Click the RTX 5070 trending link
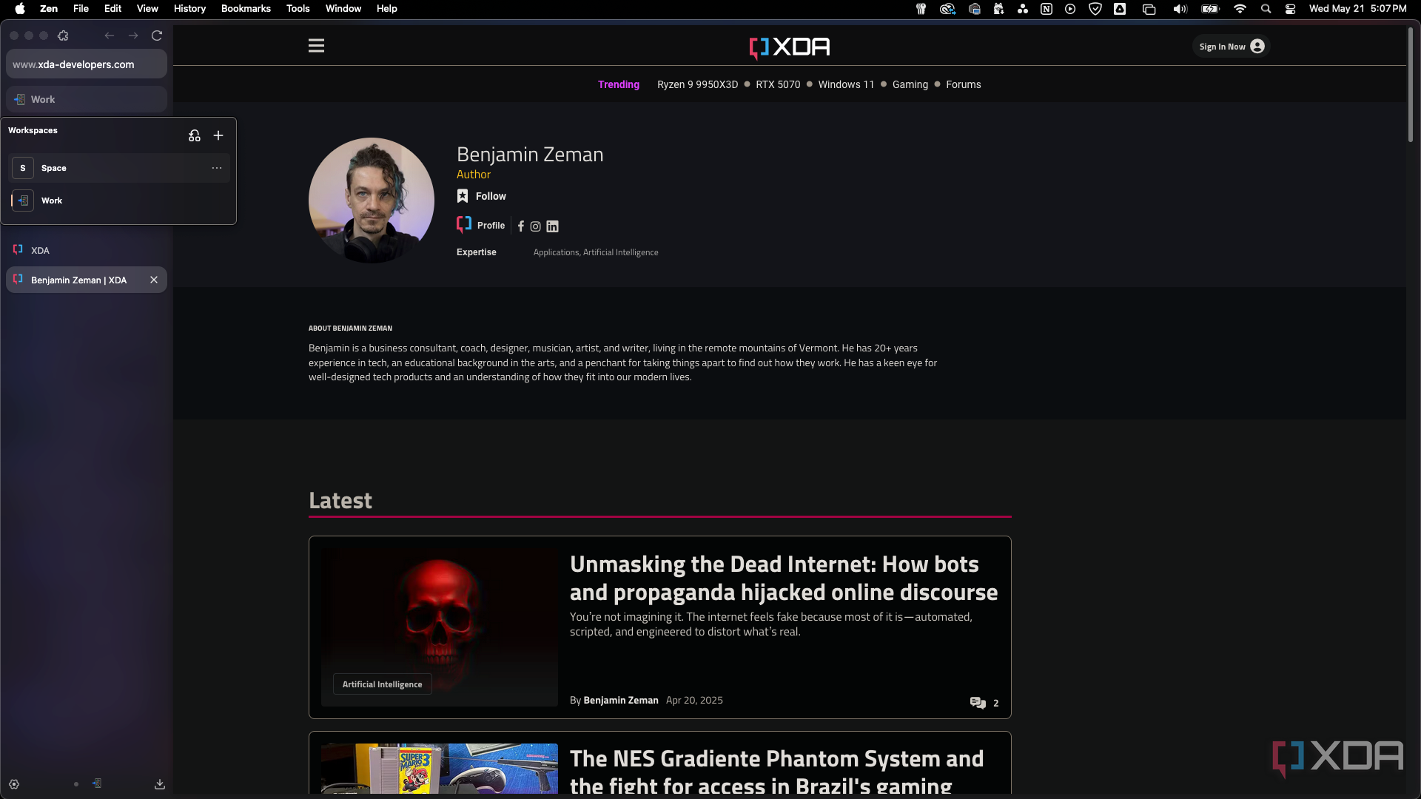Viewport: 1421px width, 799px height. [x=778, y=84]
